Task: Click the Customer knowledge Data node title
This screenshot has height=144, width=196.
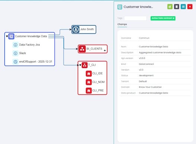Action: [x=31, y=36]
